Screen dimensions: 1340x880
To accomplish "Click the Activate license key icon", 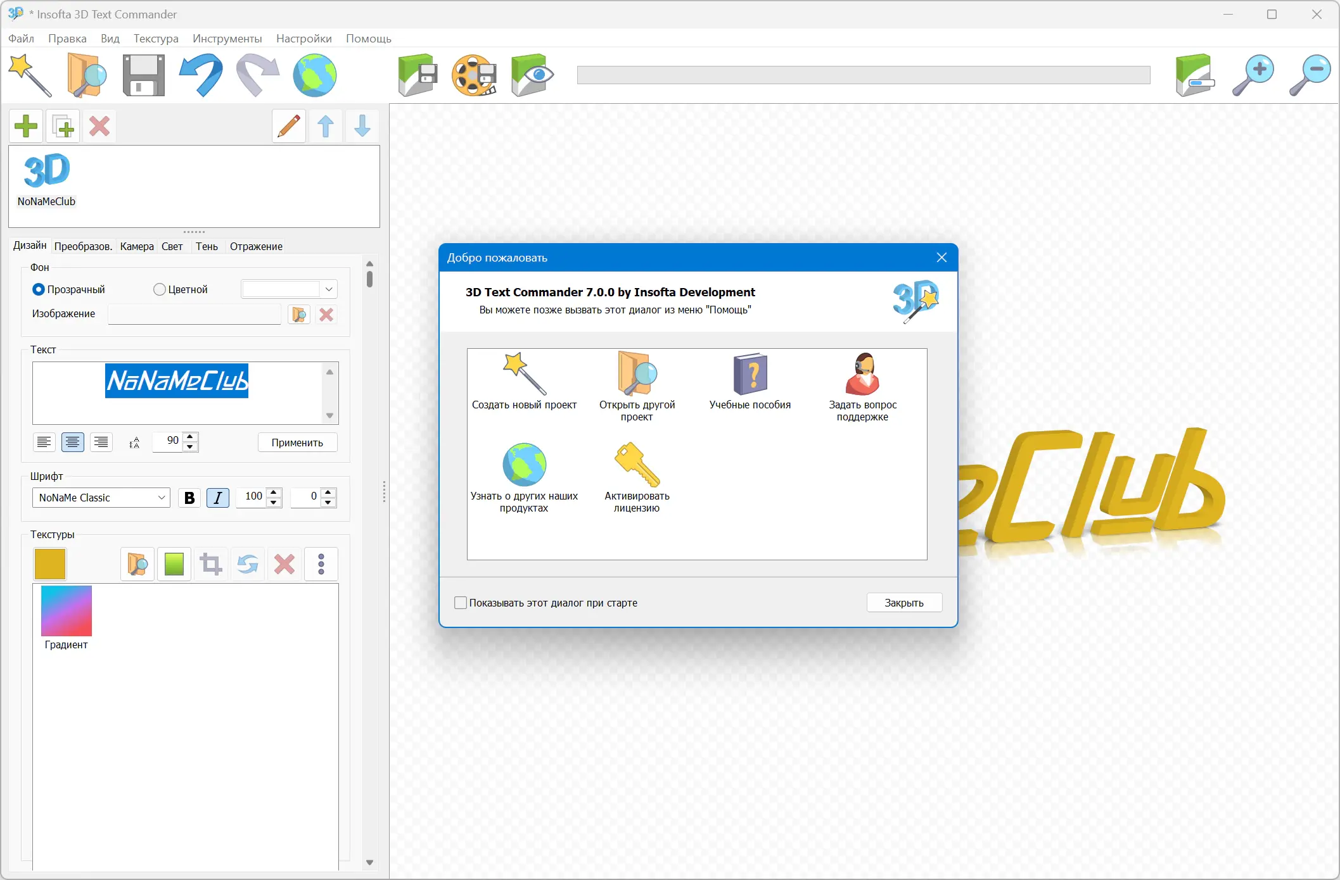I will (637, 465).
